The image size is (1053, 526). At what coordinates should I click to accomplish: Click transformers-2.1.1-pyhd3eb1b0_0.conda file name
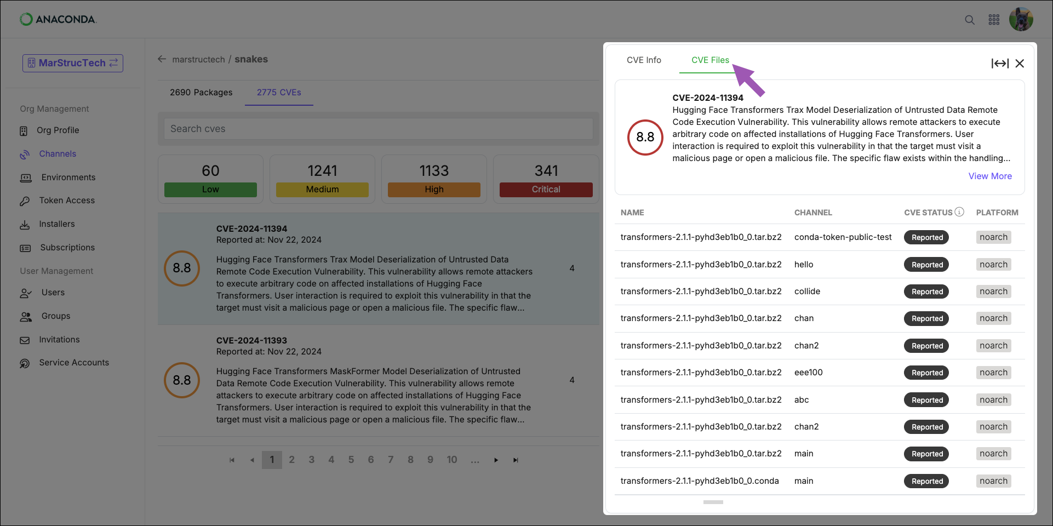click(x=699, y=481)
